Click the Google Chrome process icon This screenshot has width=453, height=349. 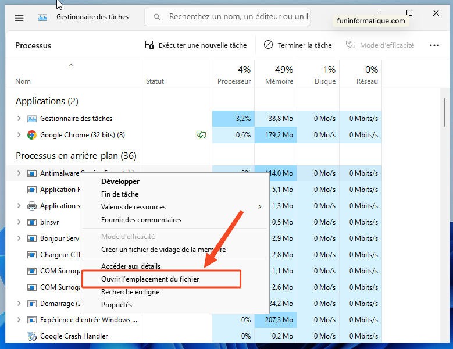[x=32, y=135]
